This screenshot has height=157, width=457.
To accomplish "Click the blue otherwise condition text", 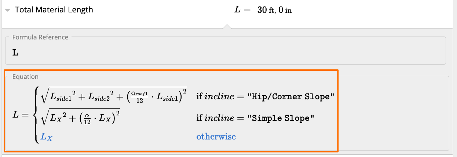I will (216, 137).
